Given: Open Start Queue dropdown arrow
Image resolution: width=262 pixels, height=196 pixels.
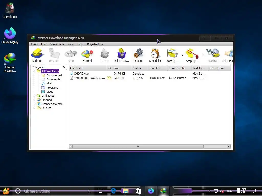Looking at the screenshot, I should point(182,55).
